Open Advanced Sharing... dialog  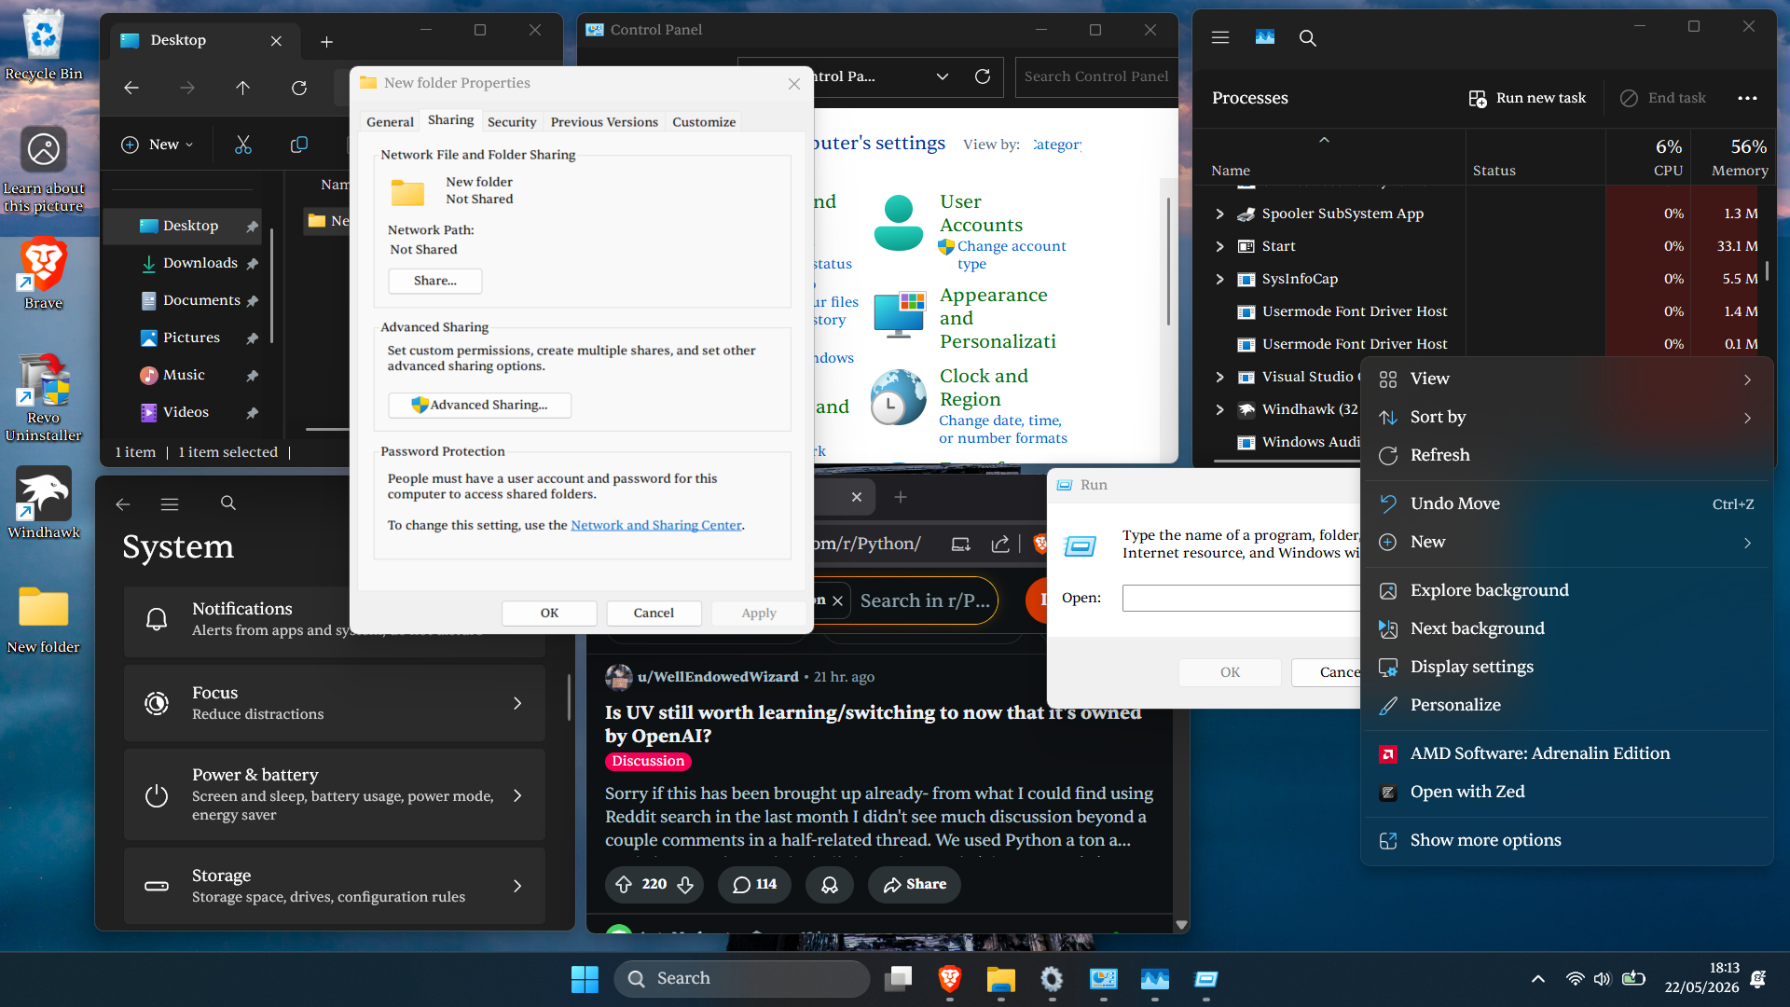tap(479, 405)
